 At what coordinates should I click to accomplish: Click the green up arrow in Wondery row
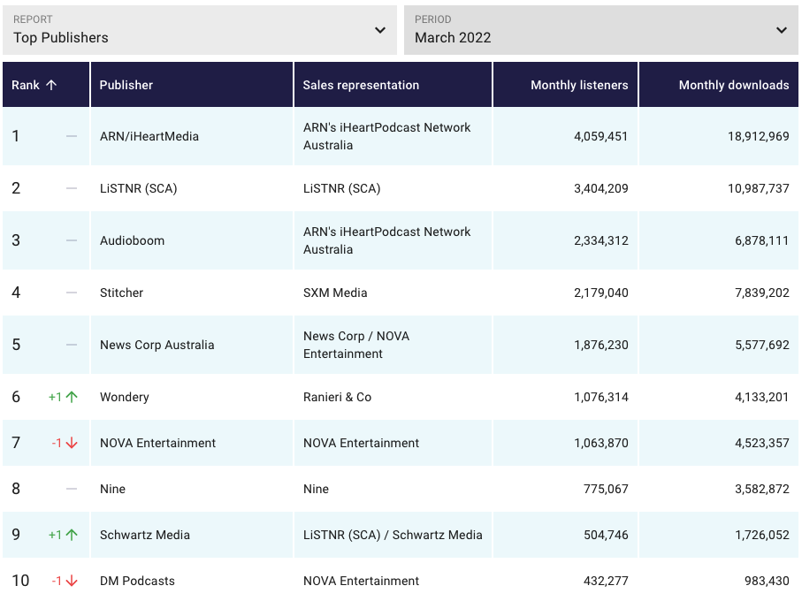click(x=73, y=397)
